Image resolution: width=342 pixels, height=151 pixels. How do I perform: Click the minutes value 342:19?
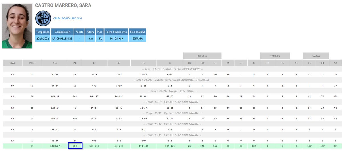pyautogui.click(x=55, y=119)
